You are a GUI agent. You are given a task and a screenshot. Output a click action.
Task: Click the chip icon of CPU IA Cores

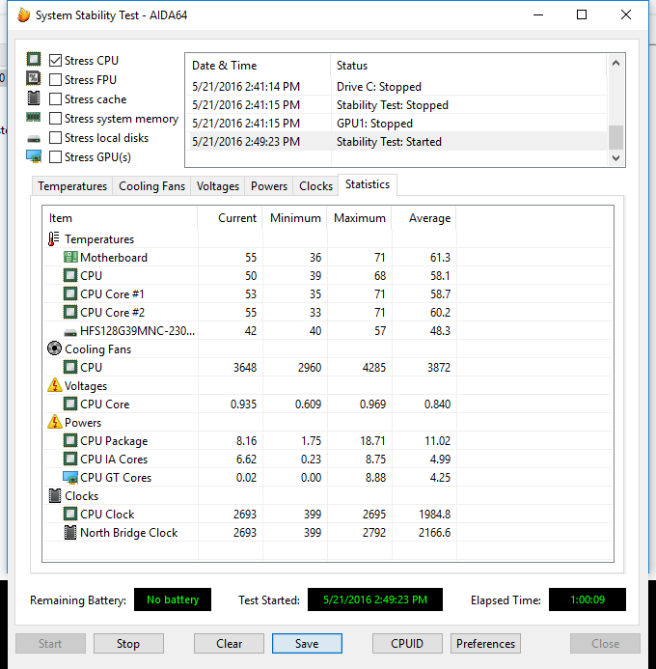[70, 460]
